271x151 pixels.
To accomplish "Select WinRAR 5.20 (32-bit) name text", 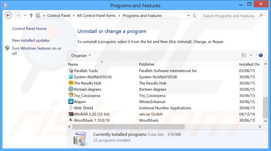I will tap(92, 114).
